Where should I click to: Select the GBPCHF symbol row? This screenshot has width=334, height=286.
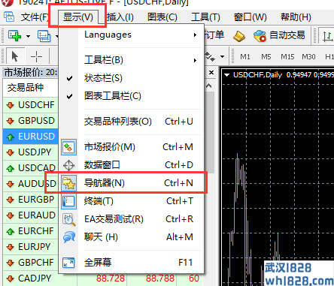click(30, 263)
